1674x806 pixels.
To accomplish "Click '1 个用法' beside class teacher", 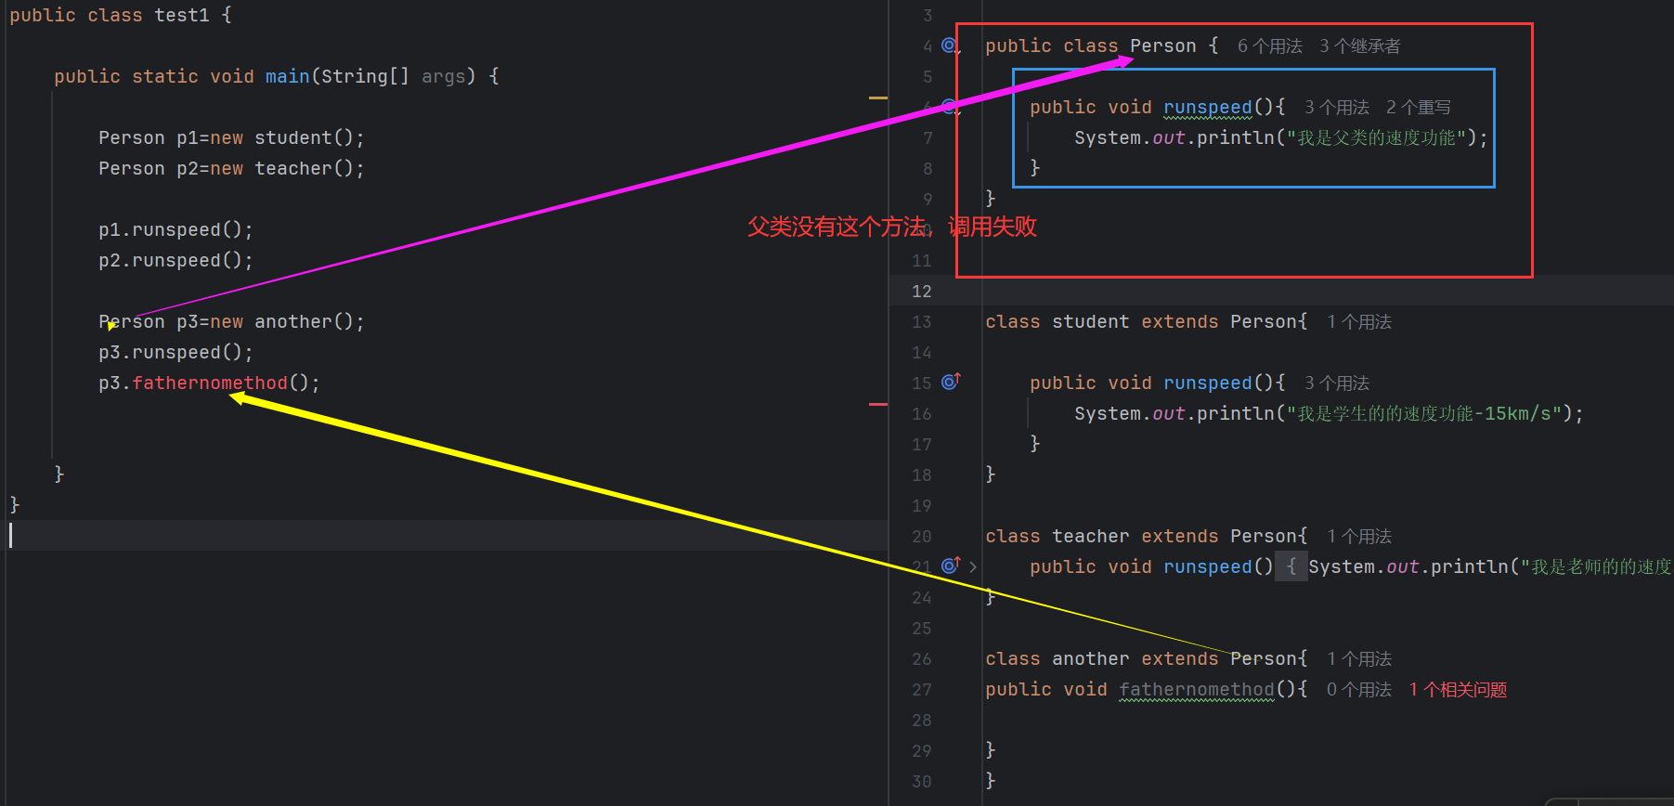I will pyautogui.click(x=1358, y=537).
